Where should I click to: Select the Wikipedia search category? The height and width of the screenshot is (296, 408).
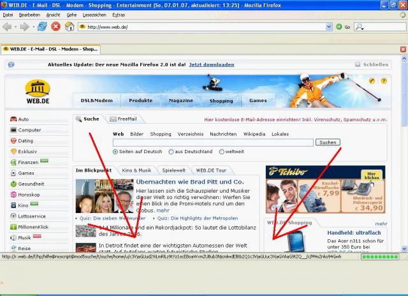point(254,134)
